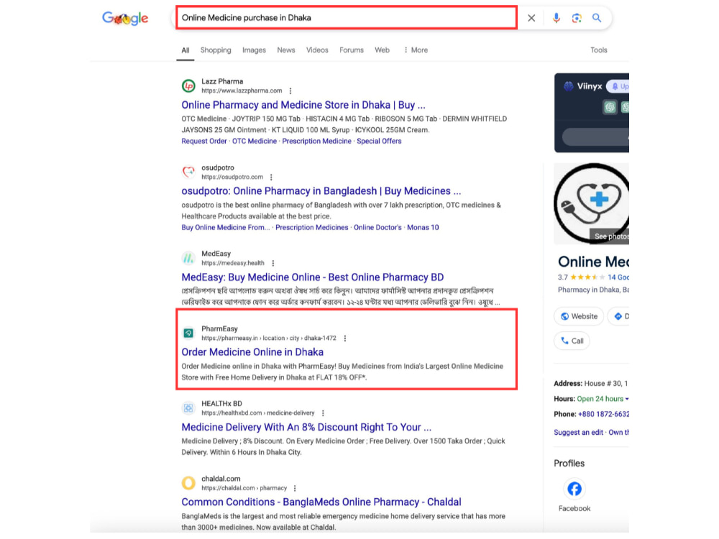Open Google Lens image search icon
719x539 pixels.
pos(577,18)
